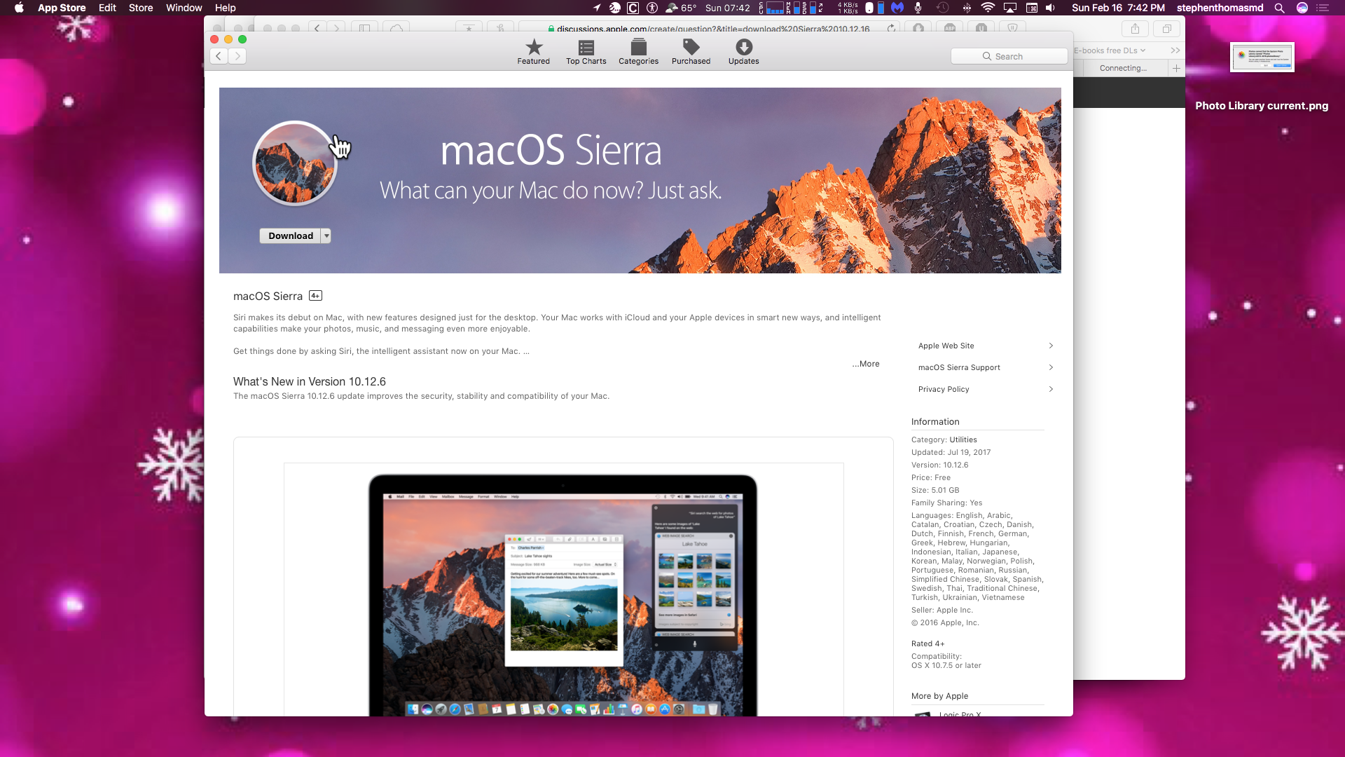Click the 'Seller: Apple Inc.' line
This screenshot has height=757, width=1345.
pos(941,610)
